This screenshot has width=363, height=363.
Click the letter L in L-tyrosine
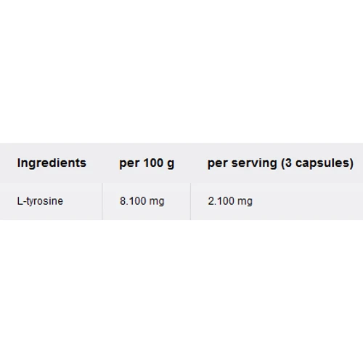click(20, 201)
